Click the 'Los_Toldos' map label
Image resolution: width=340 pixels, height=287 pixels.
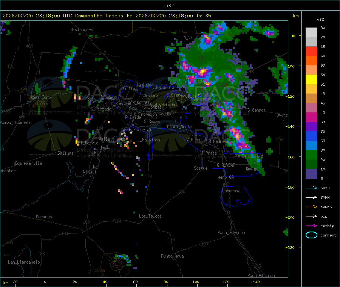point(150,216)
